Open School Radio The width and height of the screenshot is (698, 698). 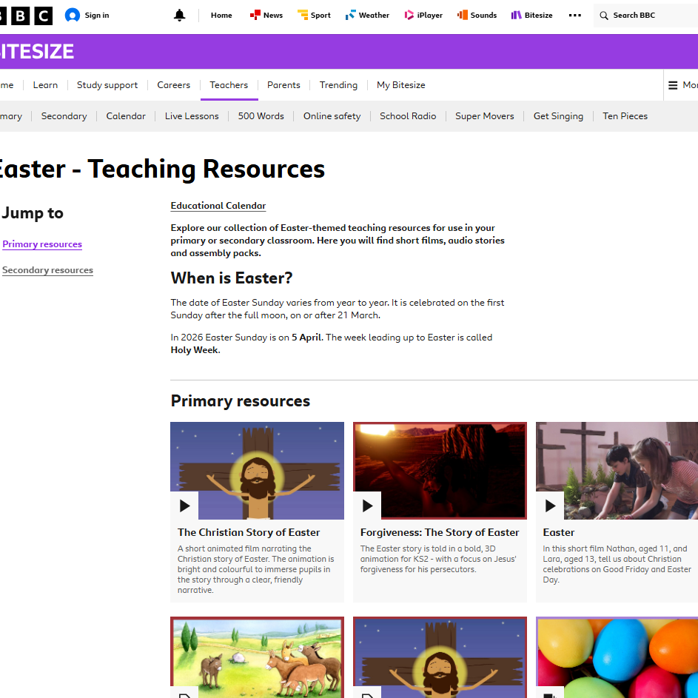408,116
